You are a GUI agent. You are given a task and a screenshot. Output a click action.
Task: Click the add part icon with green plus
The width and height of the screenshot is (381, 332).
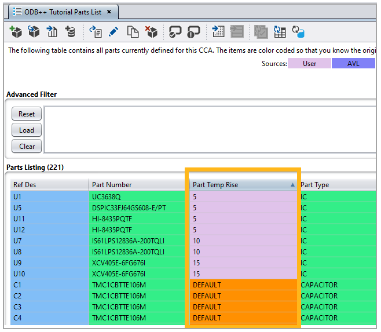pyautogui.click(x=16, y=31)
